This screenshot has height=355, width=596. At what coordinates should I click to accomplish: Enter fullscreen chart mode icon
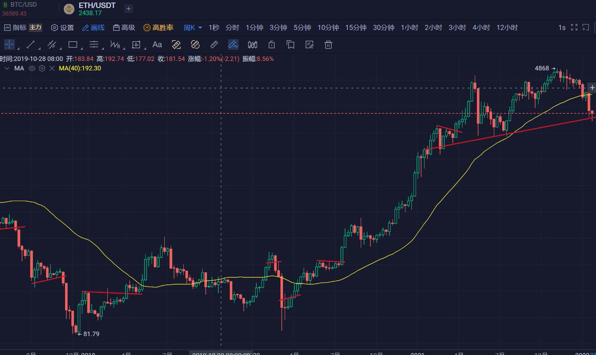pyautogui.click(x=574, y=28)
